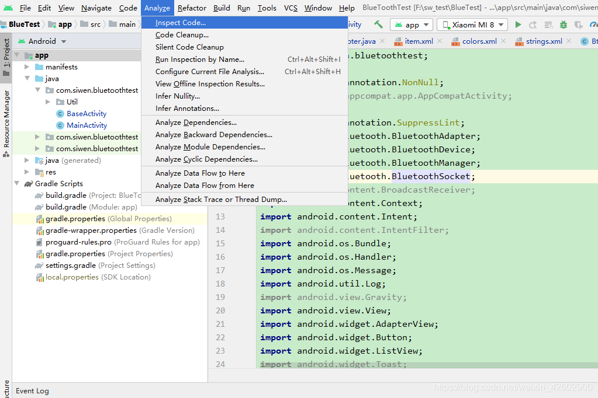Open BaseActivity class in project tree
This screenshot has height=398, width=598.
pos(86,113)
